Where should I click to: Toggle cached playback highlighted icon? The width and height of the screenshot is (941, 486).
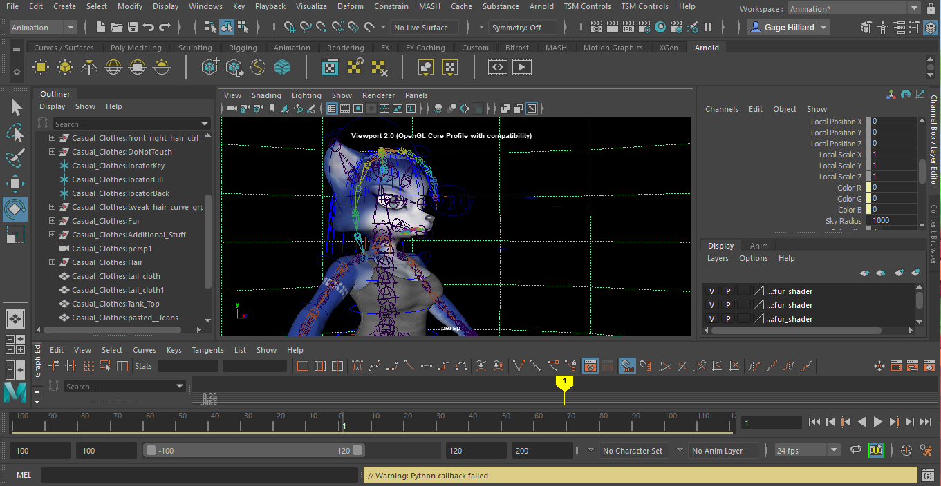[876, 450]
